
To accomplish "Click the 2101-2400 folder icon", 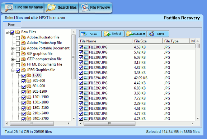I will [x=29, y=113].
